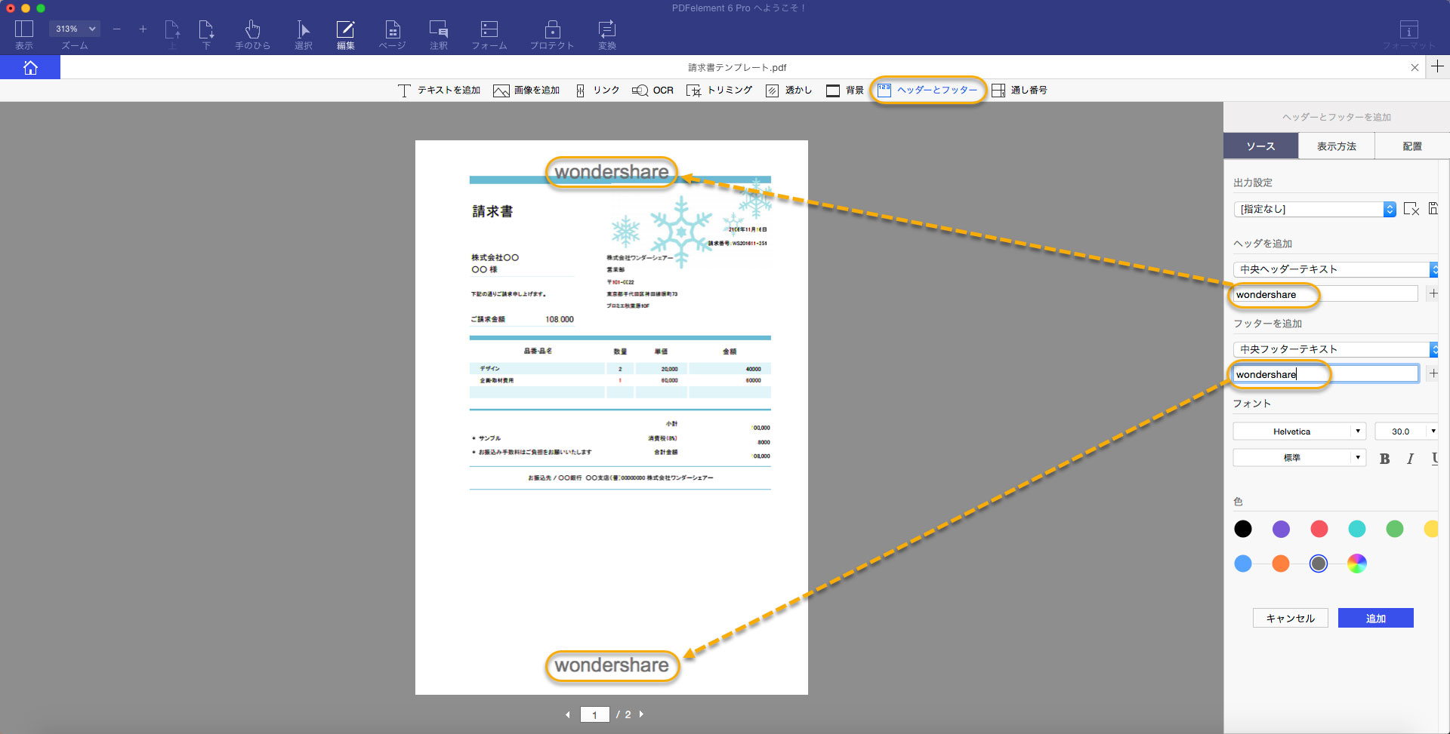Open the 標準 font style dropdown

coord(1299,458)
